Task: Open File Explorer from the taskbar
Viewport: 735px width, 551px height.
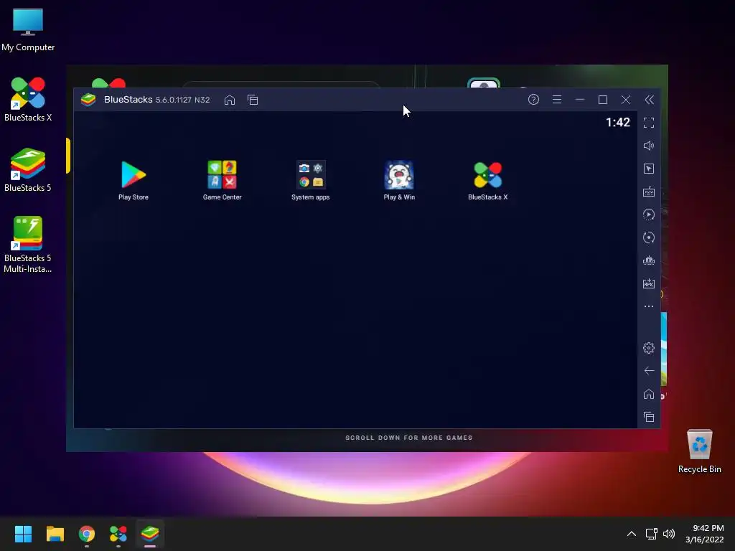Action: (x=55, y=534)
